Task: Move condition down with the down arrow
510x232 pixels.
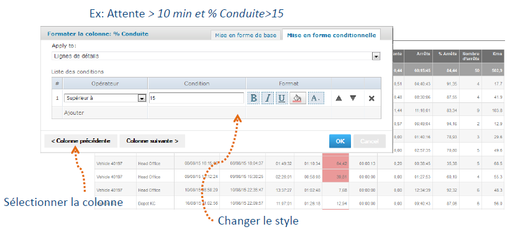Action: tap(353, 98)
